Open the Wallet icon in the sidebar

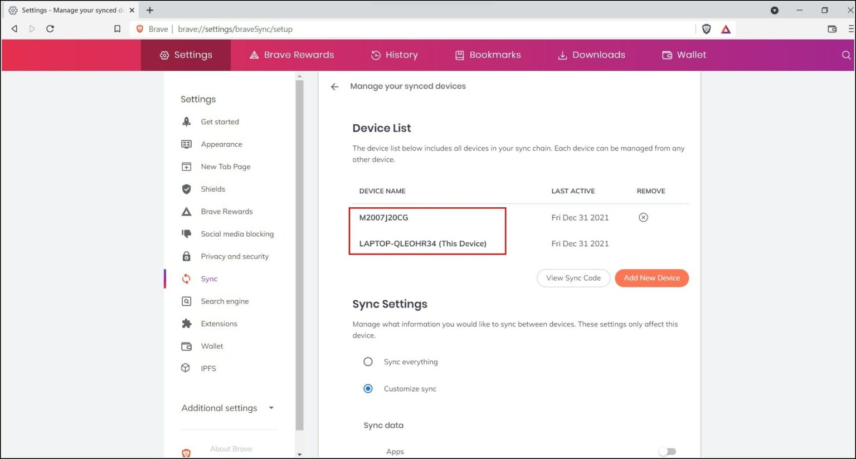click(x=186, y=346)
